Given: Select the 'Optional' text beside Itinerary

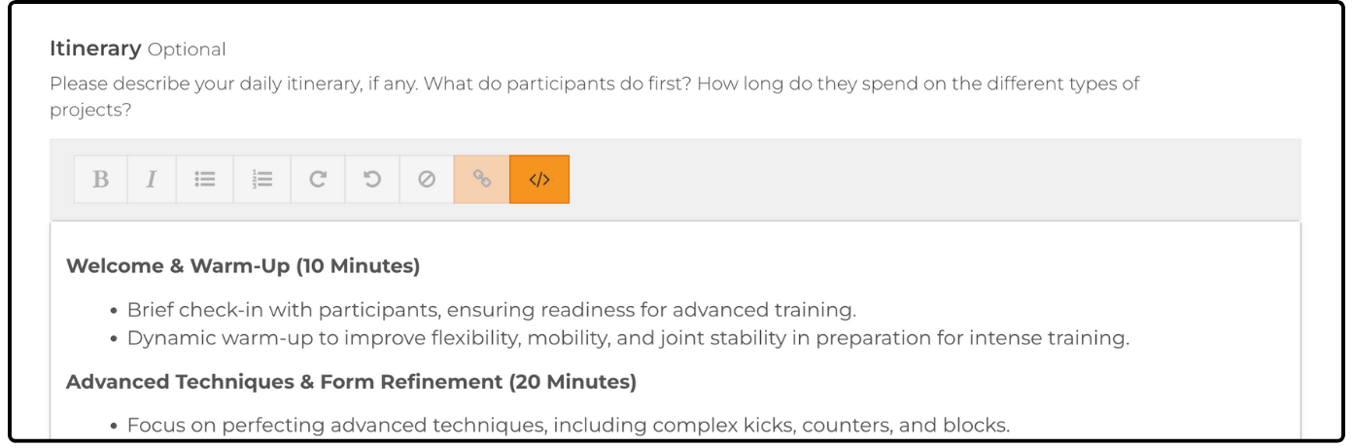Looking at the screenshot, I should pyautogui.click(x=187, y=50).
